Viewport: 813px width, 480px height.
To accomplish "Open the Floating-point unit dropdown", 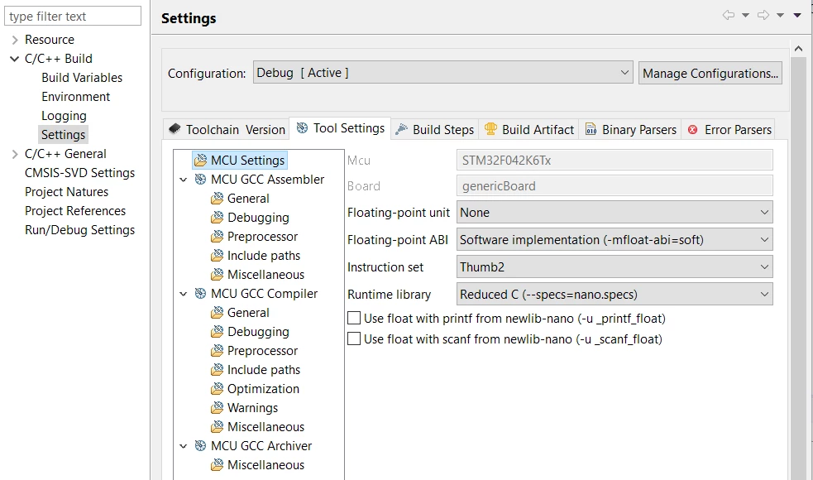I will coord(615,212).
